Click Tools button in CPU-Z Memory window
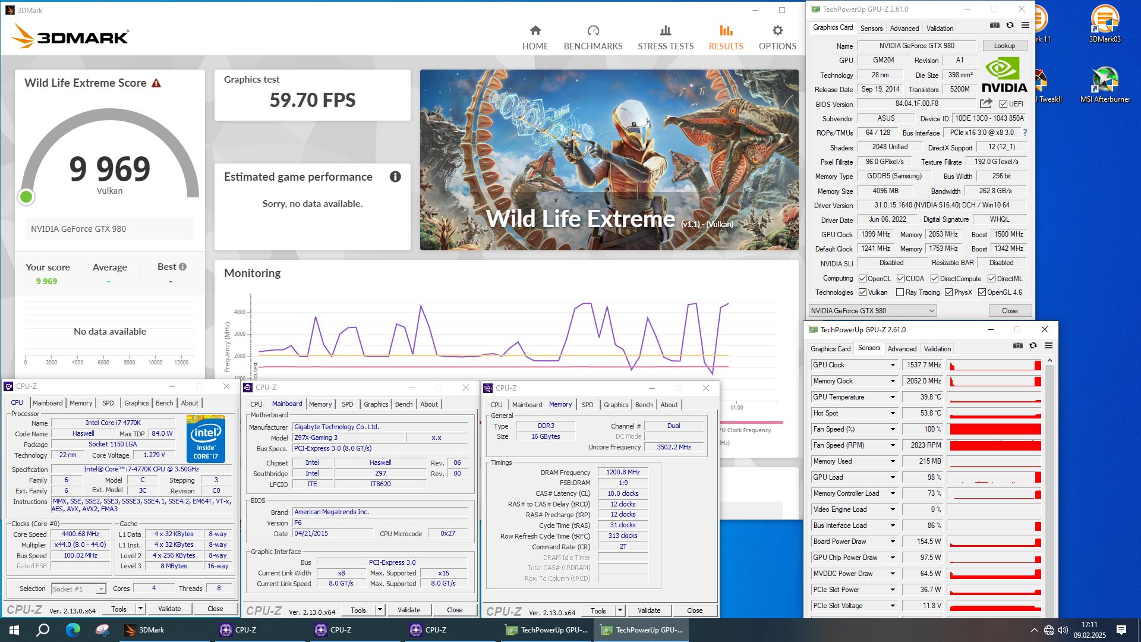This screenshot has width=1141, height=642. [x=598, y=611]
